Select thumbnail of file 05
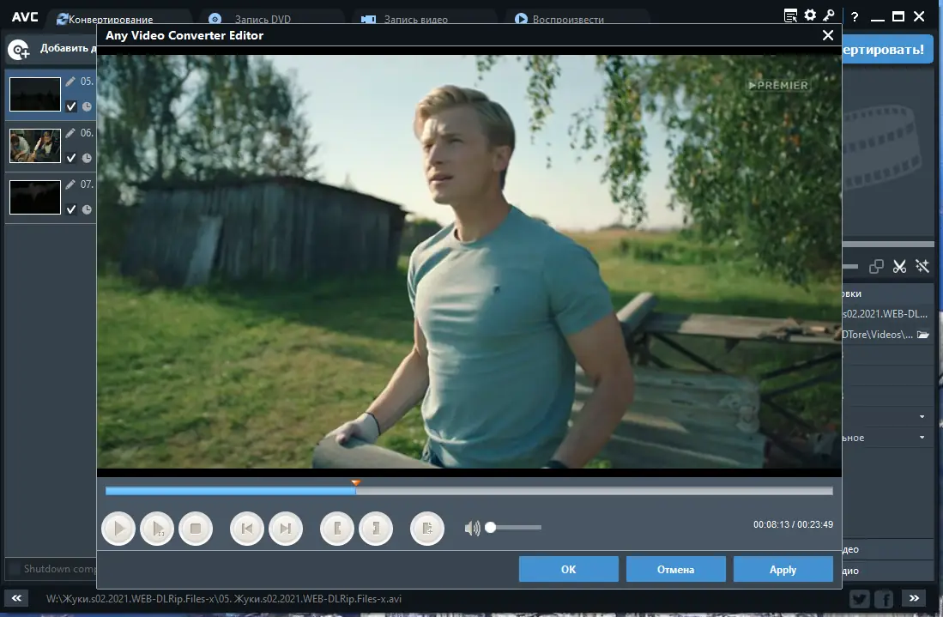Screen dimensions: 943x617 coord(35,94)
